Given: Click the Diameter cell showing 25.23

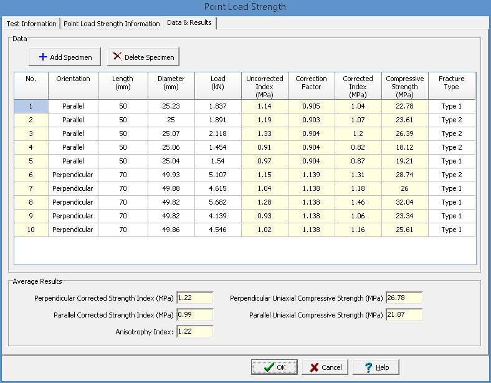Looking at the screenshot, I should [x=171, y=106].
